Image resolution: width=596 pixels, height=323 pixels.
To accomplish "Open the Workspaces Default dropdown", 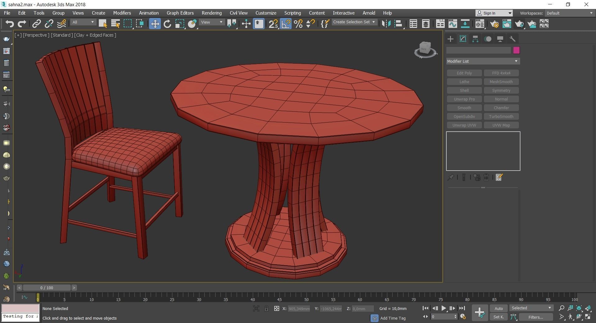I will pyautogui.click(x=570, y=13).
